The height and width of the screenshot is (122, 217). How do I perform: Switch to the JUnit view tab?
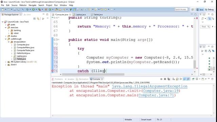[x=27, y=15]
